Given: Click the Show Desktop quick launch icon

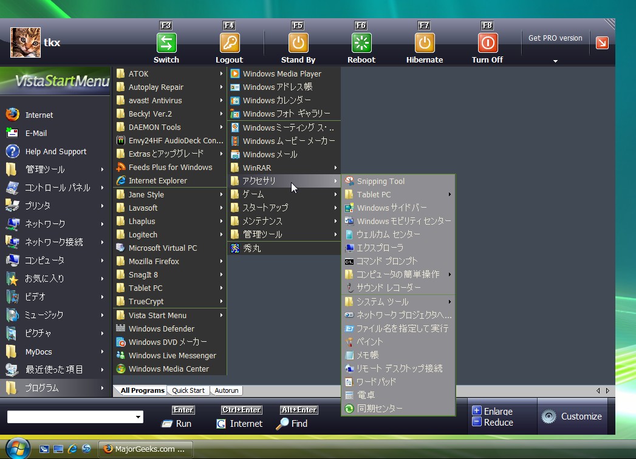Looking at the screenshot, I should pos(58,449).
